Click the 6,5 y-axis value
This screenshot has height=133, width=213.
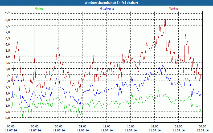(x=8, y=38)
